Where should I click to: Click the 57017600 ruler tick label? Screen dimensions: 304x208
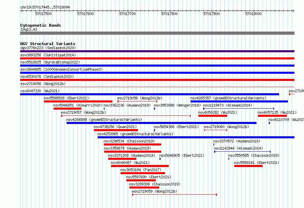point(85,14)
